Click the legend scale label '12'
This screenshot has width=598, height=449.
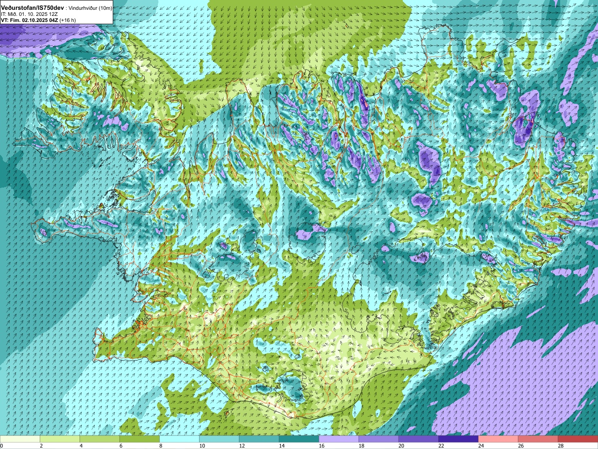242,446
